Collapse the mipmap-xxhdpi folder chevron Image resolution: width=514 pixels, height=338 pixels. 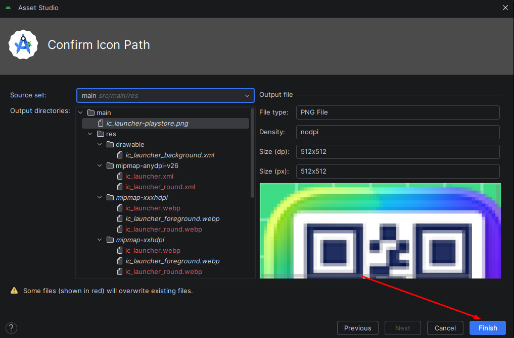(100, 240)
